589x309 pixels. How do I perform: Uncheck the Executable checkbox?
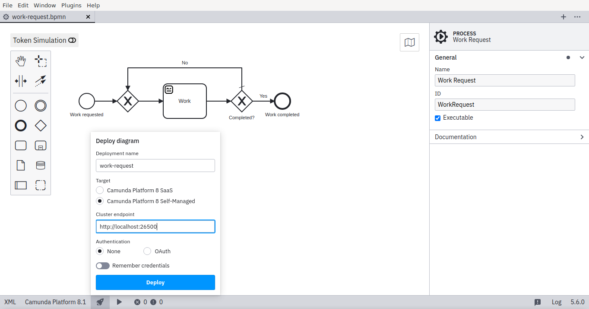(437, 118)
